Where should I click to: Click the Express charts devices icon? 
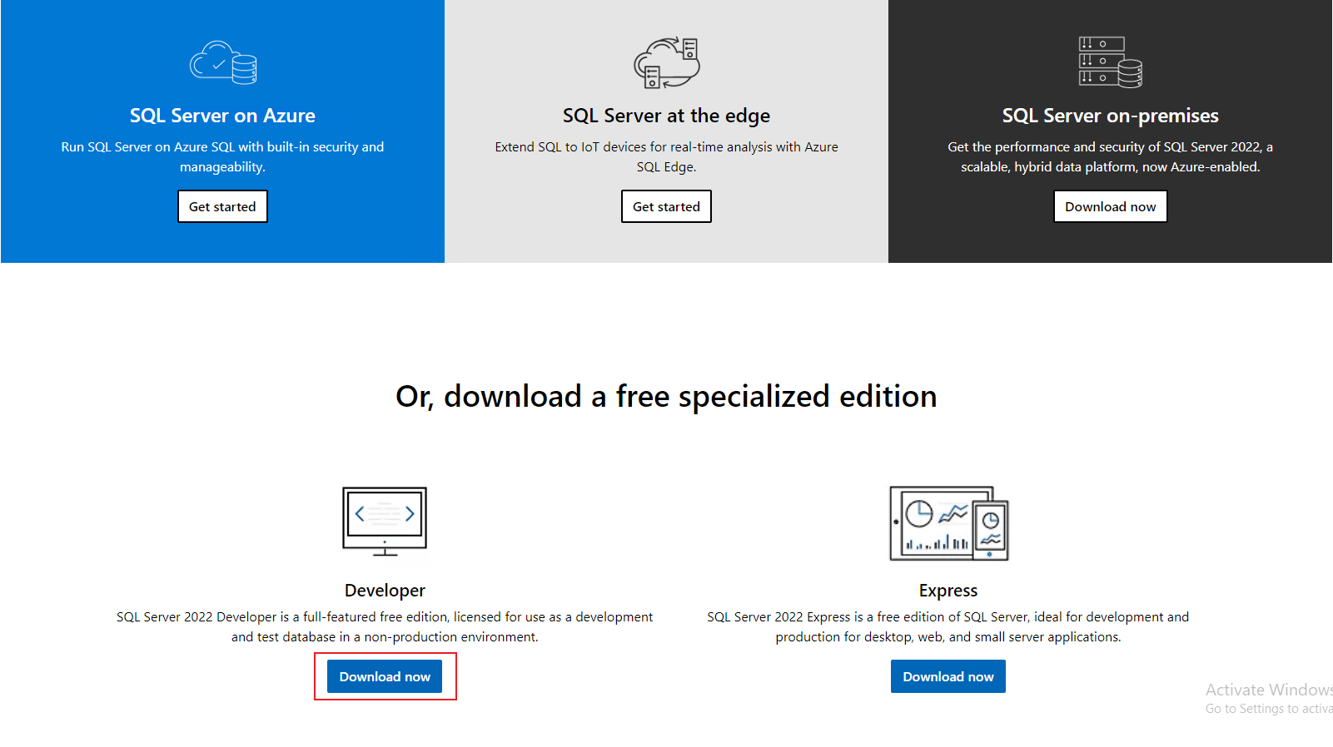[949, 523]
